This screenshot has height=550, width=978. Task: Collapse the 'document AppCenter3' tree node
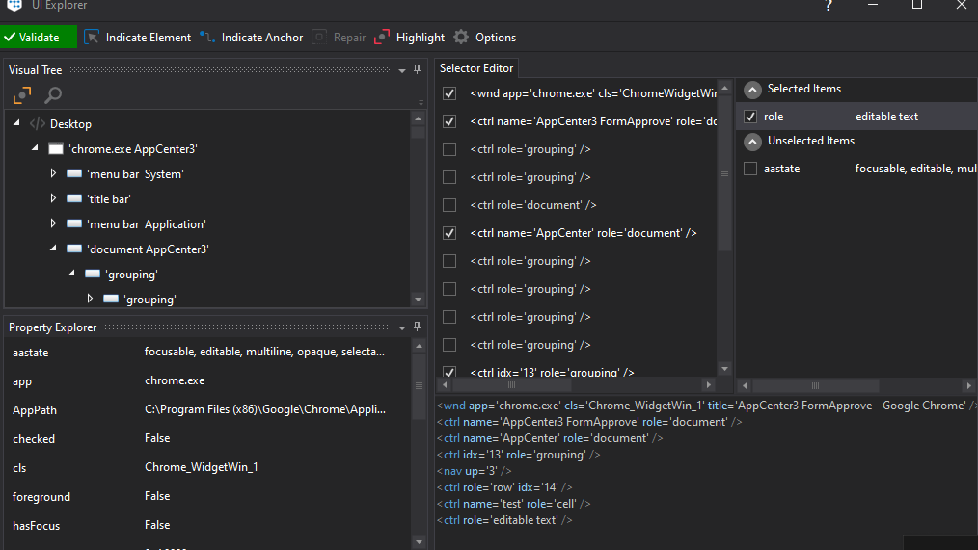coord(54,249)
